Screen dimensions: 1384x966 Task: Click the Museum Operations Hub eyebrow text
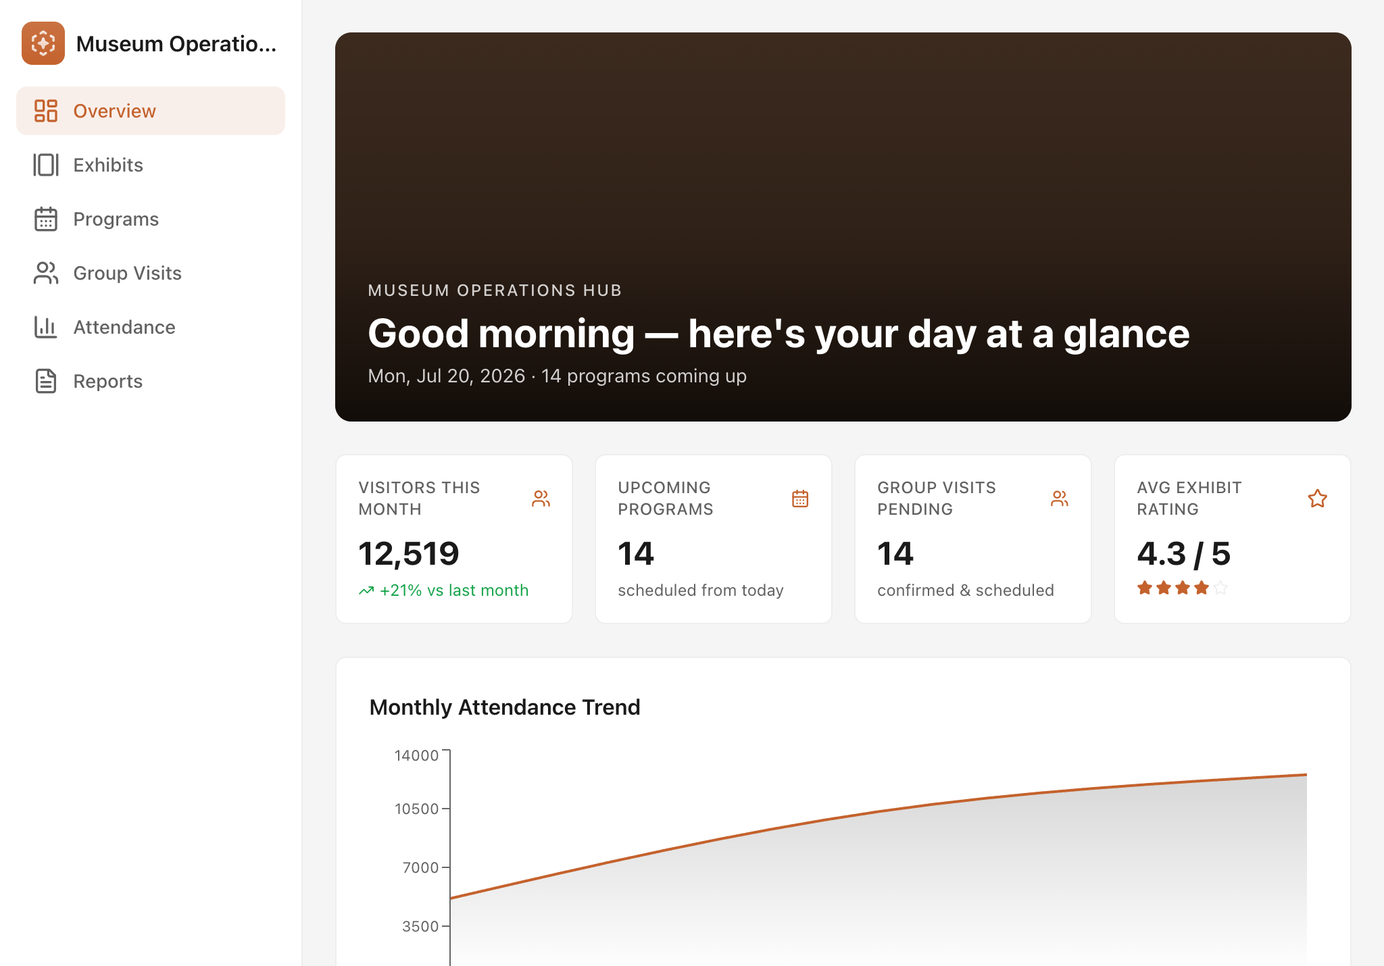coord(495,290)
